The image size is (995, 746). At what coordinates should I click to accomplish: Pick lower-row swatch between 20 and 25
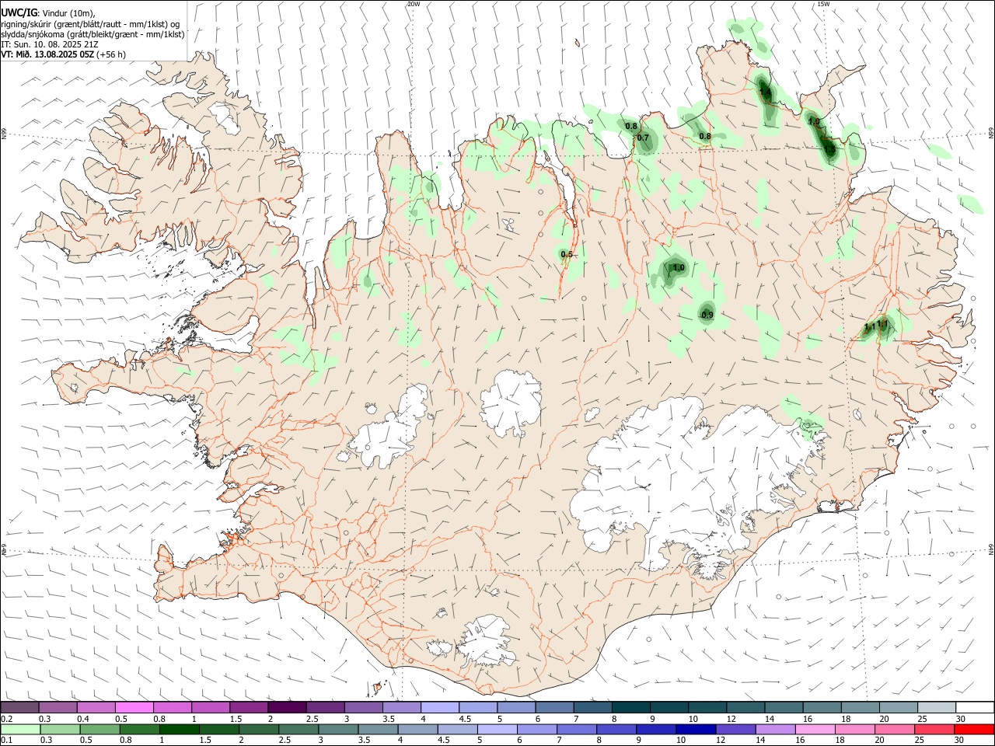pyautogui.click(x=895, y=729)
